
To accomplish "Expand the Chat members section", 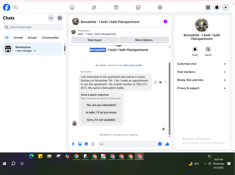I will (x=202, y=72).
